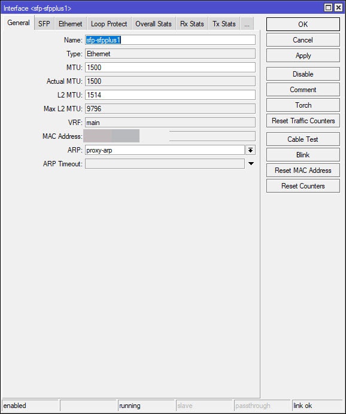Click Reset Traffic Counters
The height and width of the screenshot is (414, 346).
tap(303, 121)
